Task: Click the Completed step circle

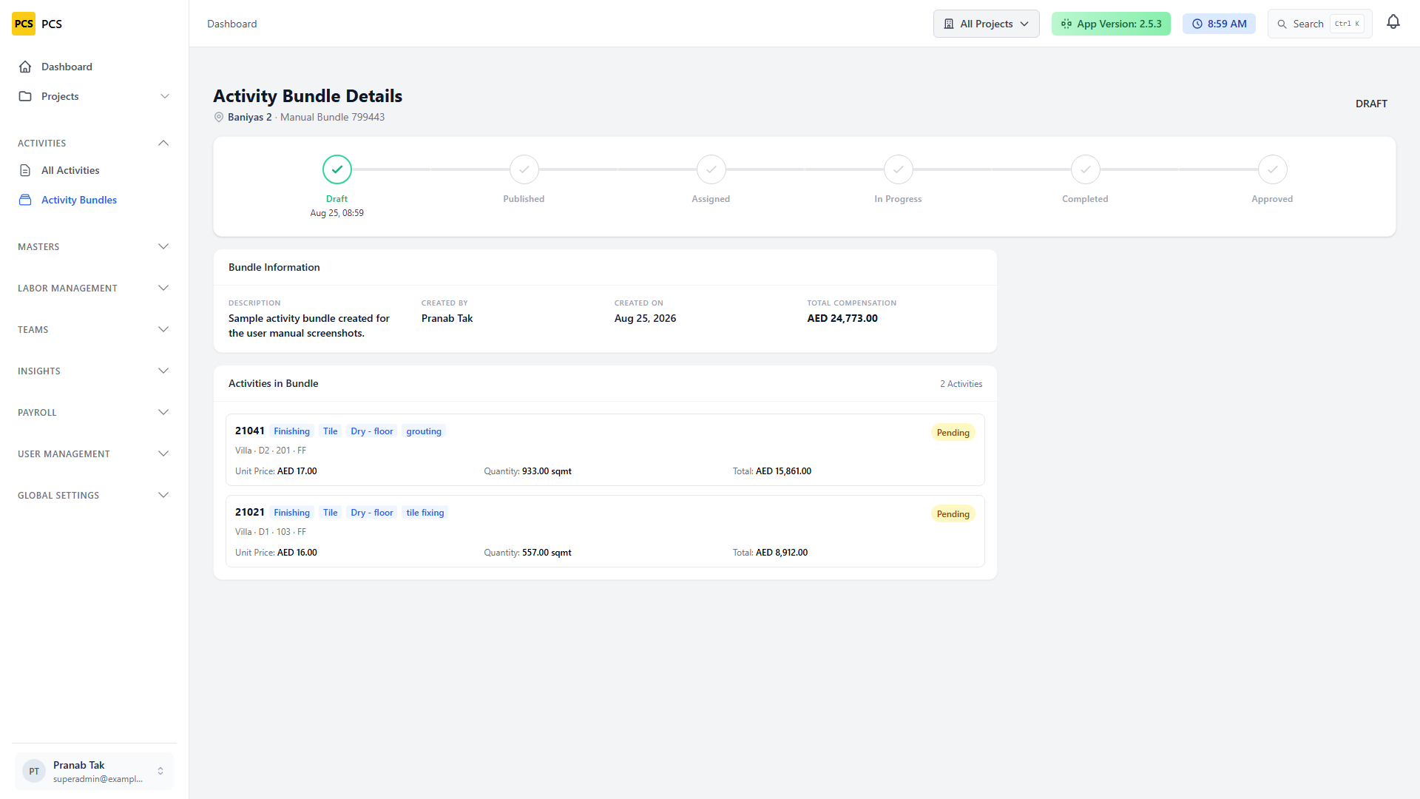Action: [x=1085, y=169]
